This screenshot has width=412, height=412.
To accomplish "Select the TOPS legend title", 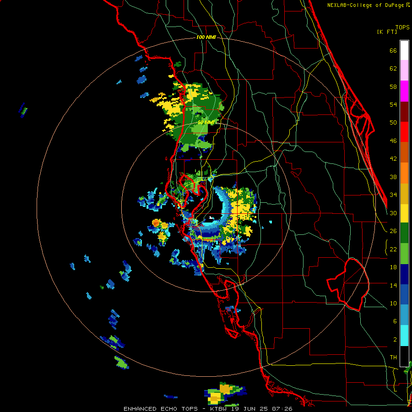I will (402, 27).
